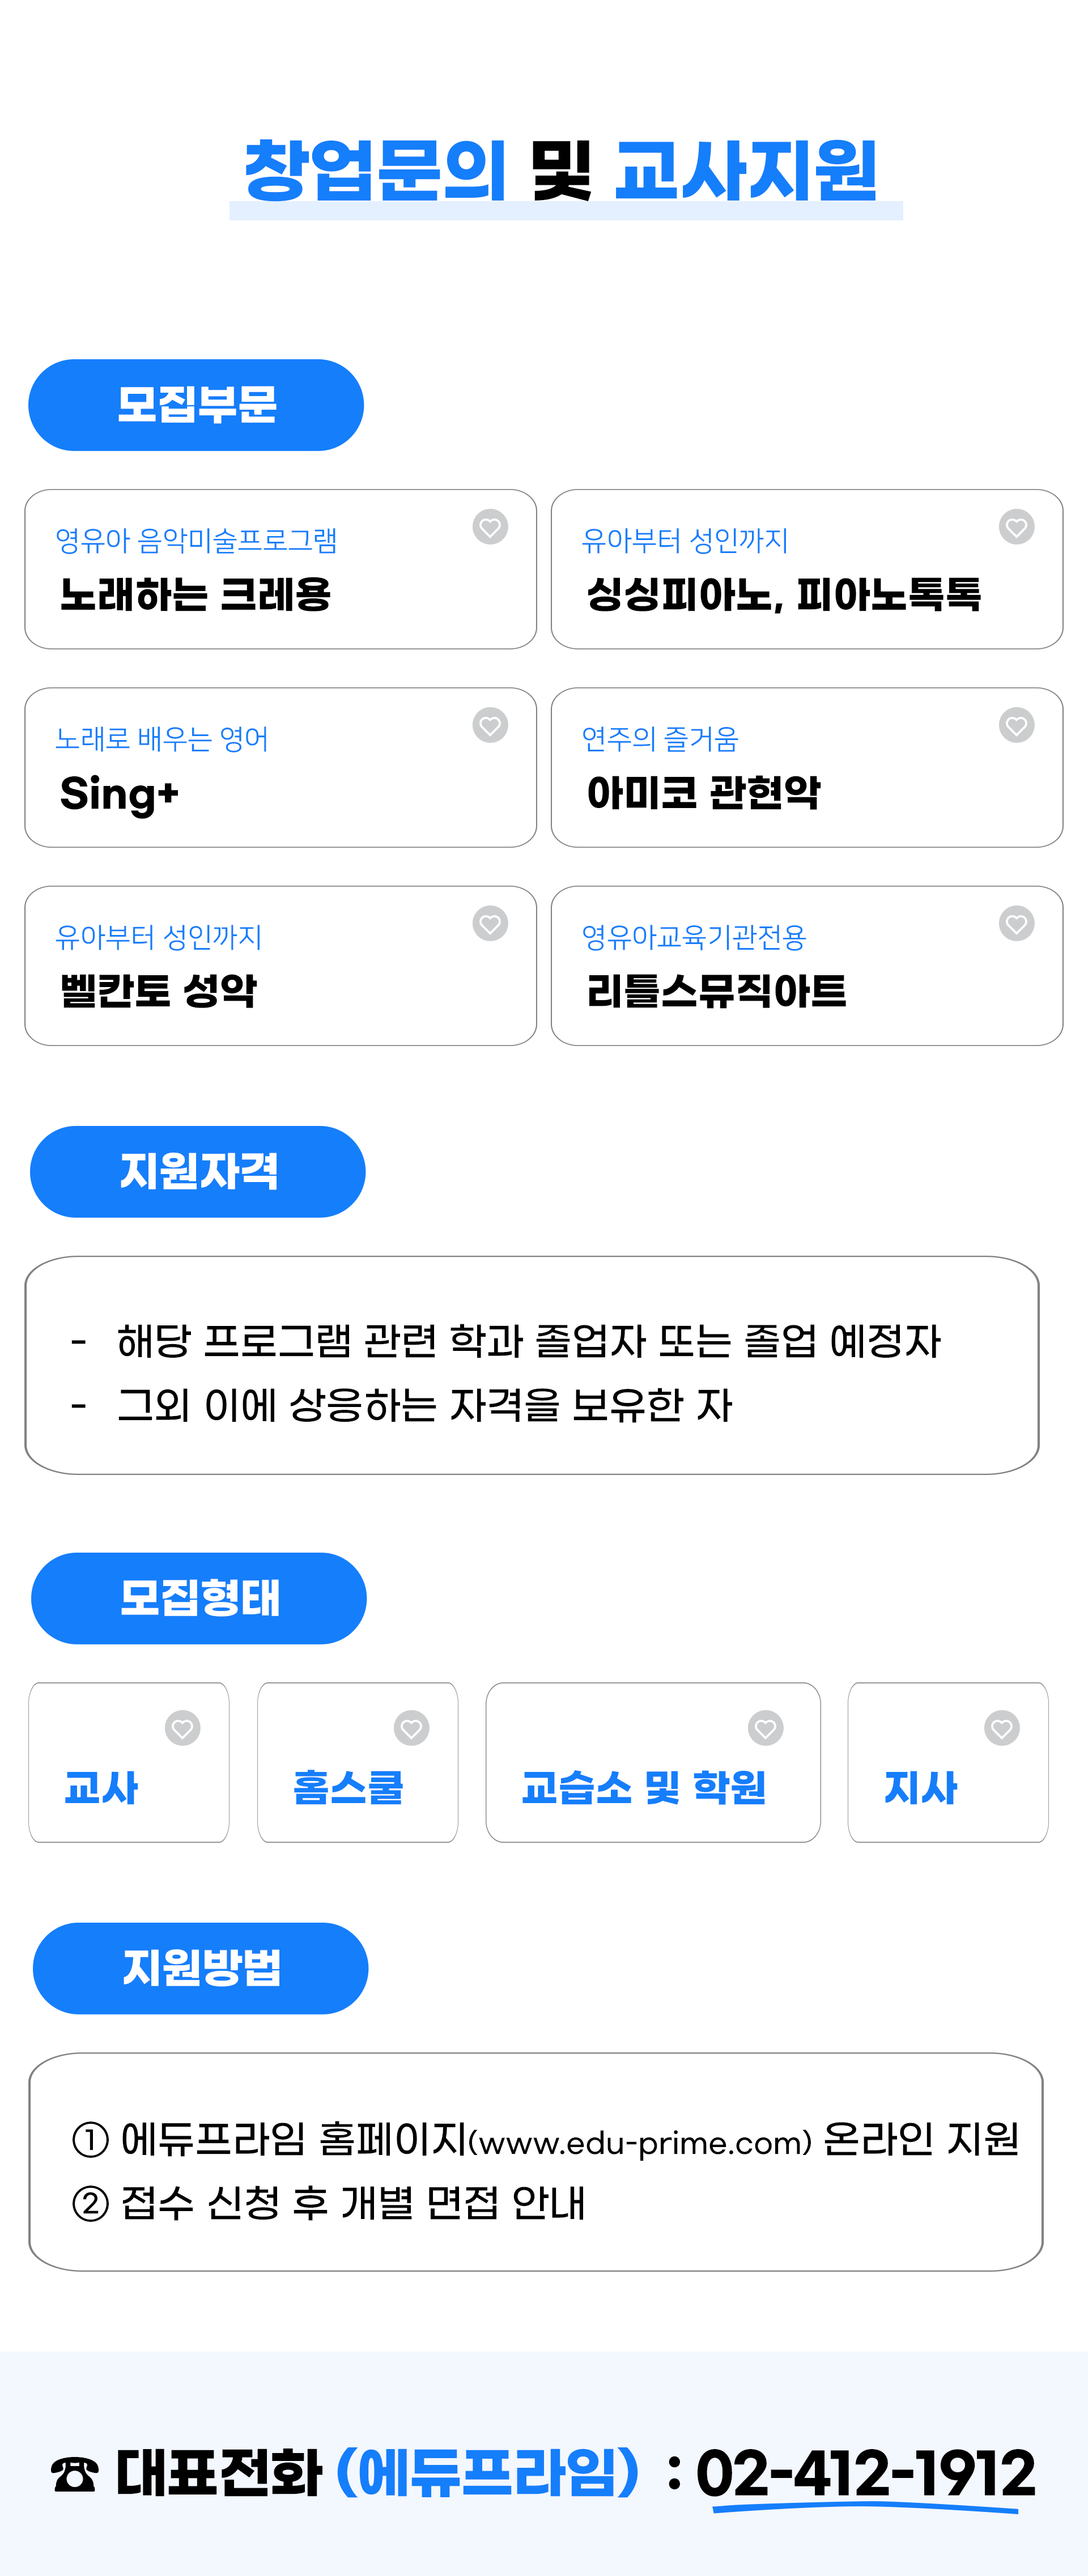
Task: Open the Sing+ program title
Action: [119, 794]
